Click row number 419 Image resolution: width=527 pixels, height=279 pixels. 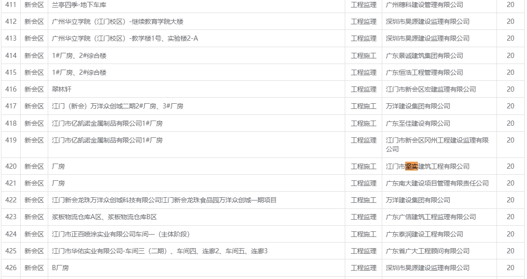pos(11,140)
